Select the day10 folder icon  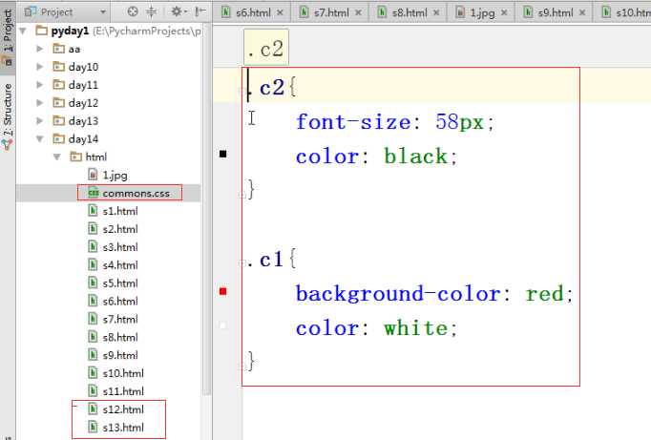click(x=59, y=67)
